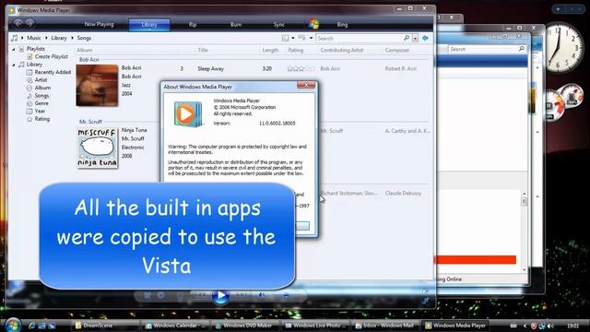Go forward with the Media Player forward arrow
This screenshot has width=590, height=332.
(29, 23)
